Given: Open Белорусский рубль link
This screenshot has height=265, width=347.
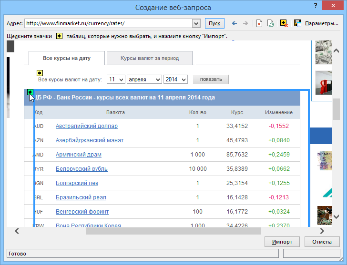Looking at the screenshot, I should (82, 169).
